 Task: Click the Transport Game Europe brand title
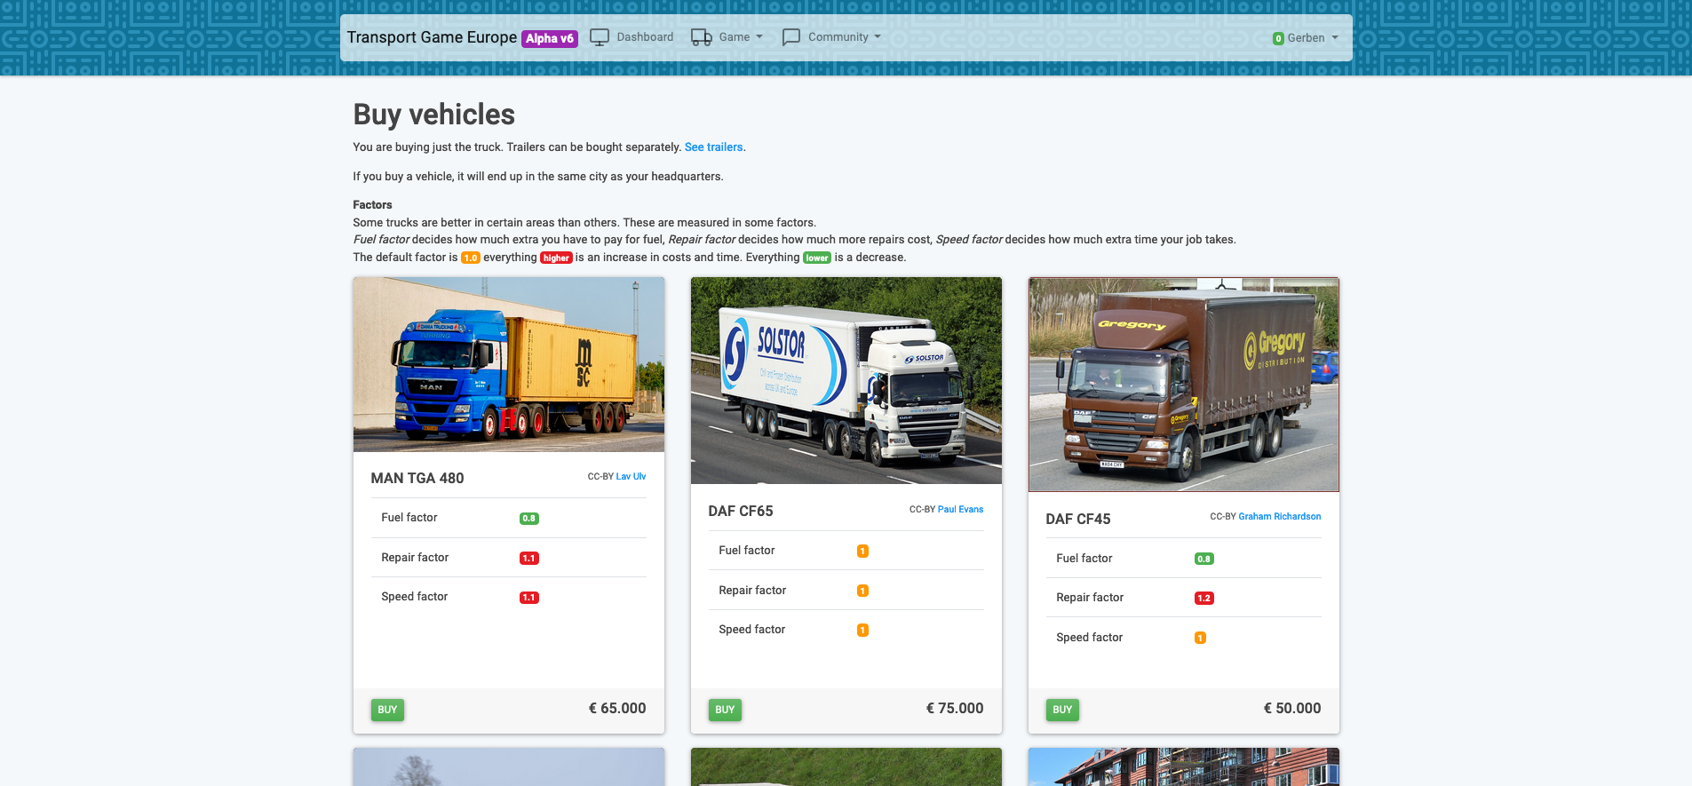tap(432, 37)
